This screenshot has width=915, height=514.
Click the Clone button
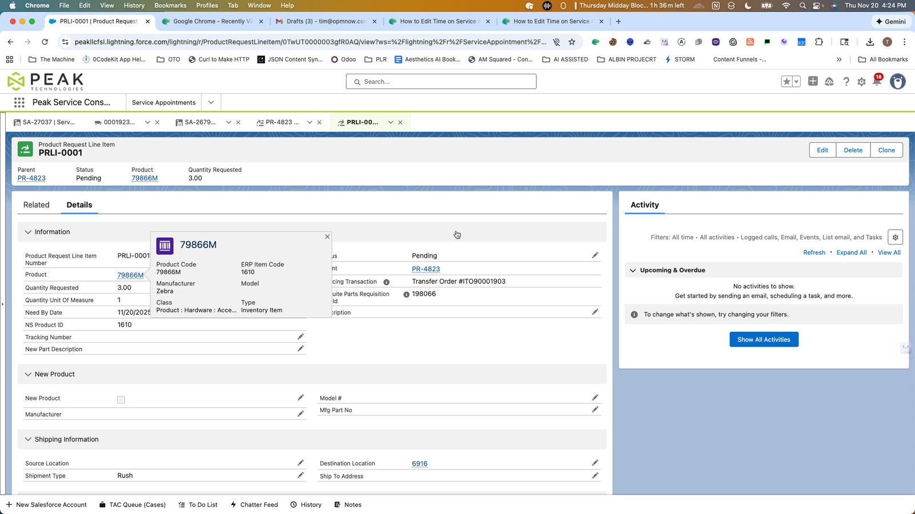coord(886,150)
